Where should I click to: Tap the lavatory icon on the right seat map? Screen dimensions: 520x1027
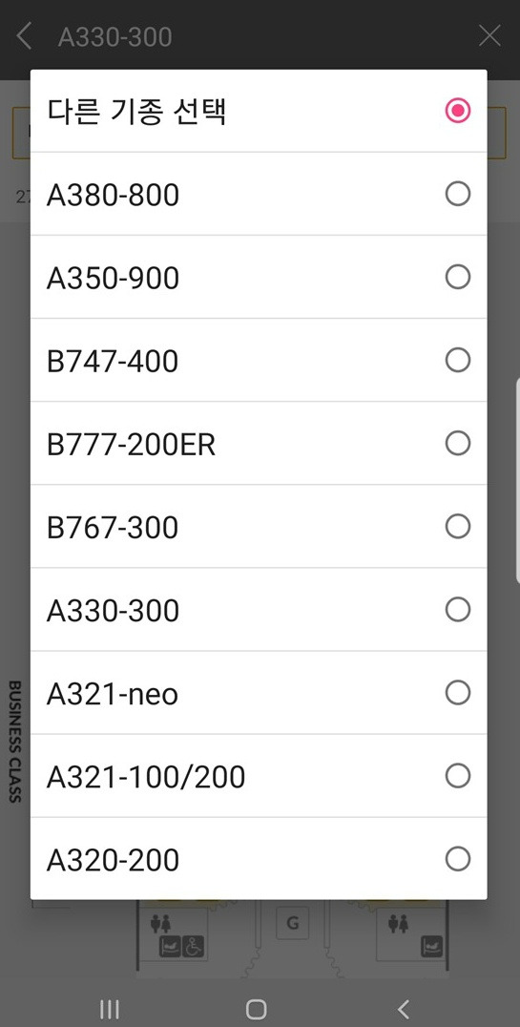pyautogui.click(x=398, y=924)
